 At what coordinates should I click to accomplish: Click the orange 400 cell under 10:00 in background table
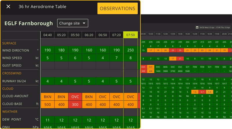151,71
